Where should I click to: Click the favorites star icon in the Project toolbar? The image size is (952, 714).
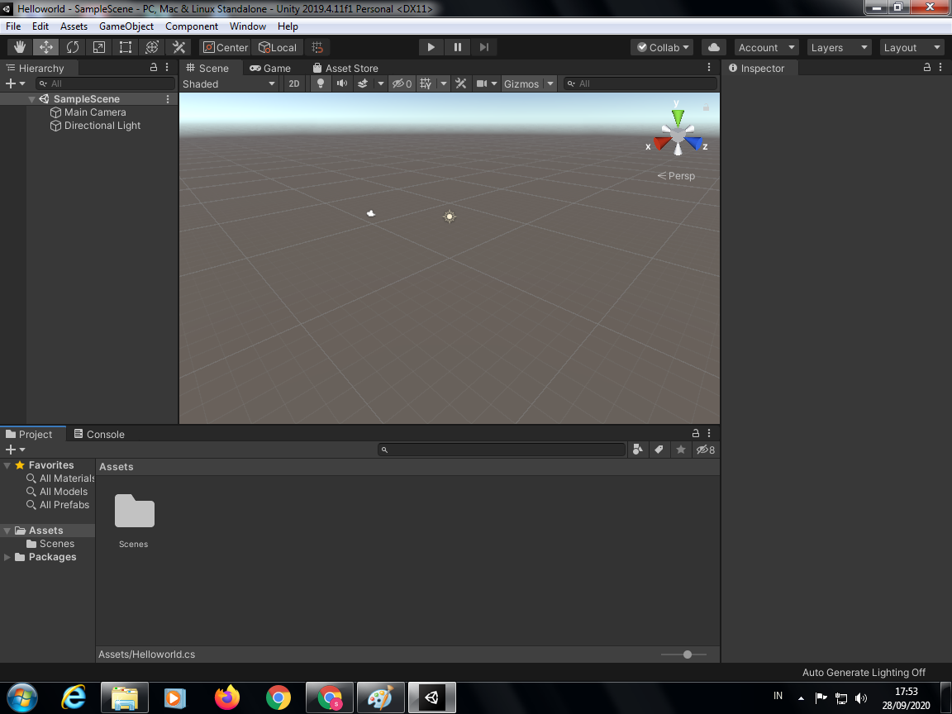pyautogui.click(x=681, y=450)
